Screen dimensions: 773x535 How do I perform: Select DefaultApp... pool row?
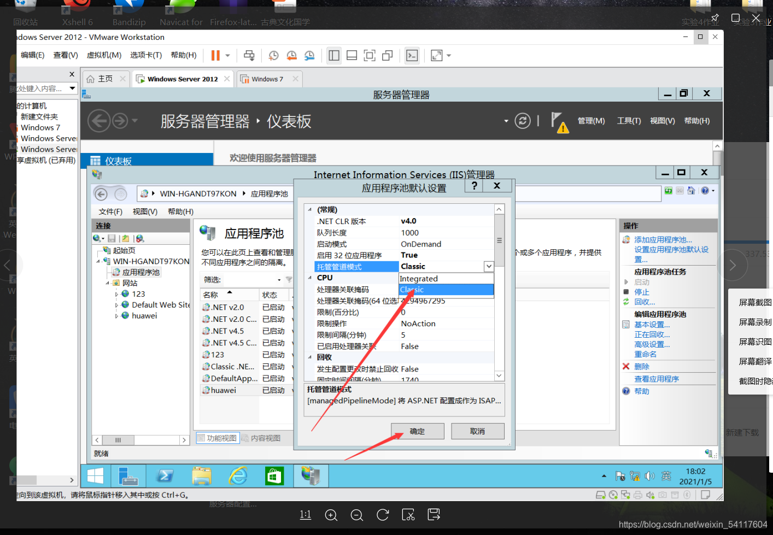pyautogui.click(x=234, y=378)
